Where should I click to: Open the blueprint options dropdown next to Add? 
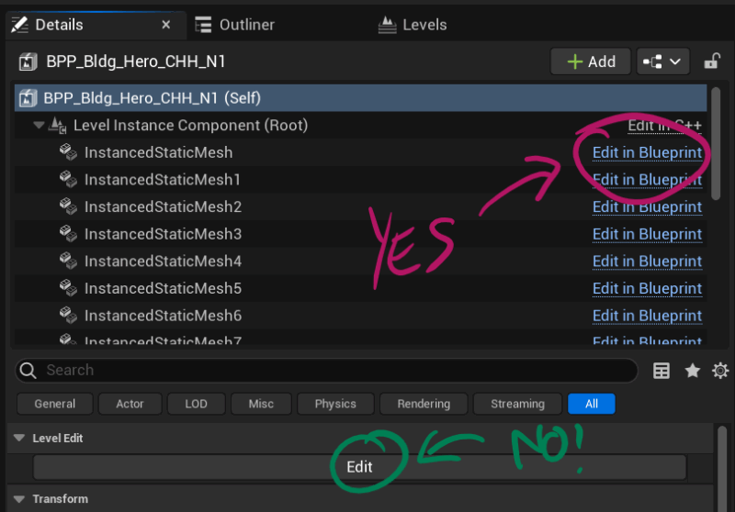pyautogui.click(x=662, y=61)
